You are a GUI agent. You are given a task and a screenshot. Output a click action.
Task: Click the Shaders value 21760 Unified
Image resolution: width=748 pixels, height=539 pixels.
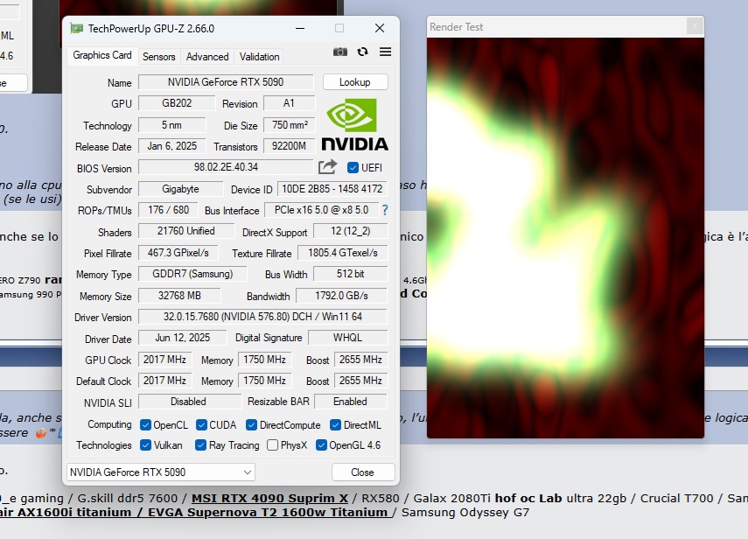pyautogui.click(x=186, y=231)
